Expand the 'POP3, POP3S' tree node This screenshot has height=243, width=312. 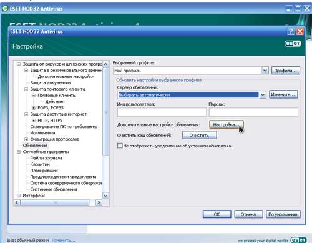click(x=34, y=108)
